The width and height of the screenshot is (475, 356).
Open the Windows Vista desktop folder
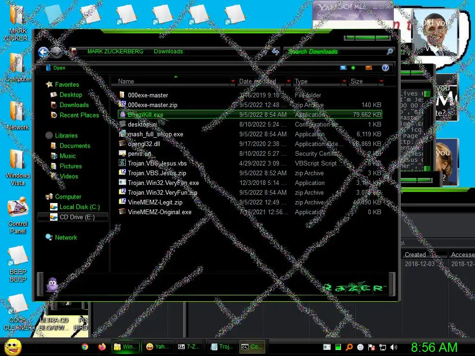(x=18, y=167)
